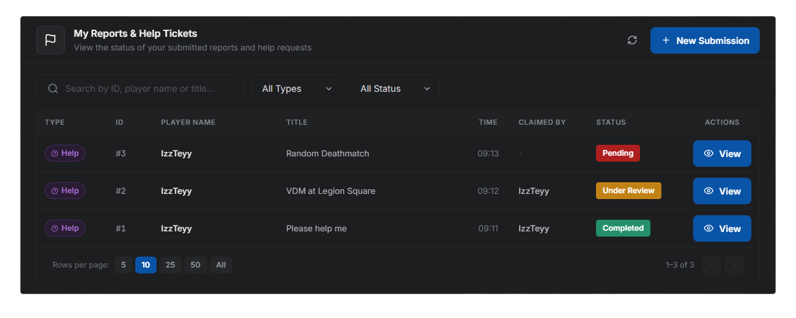The width and height of the screenshot is (796, 318).
Task: View the Random Deathmatch ticket
Action: (x=722, y=154)
